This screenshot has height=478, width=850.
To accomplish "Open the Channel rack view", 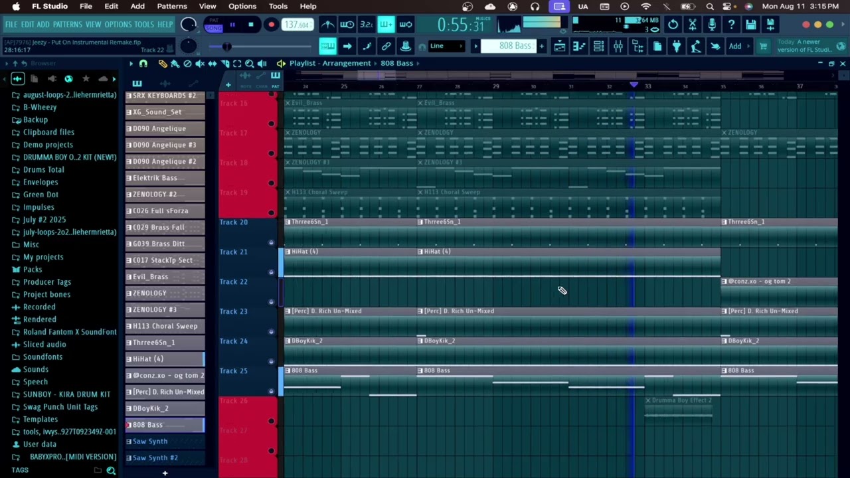I will [598, 46].
